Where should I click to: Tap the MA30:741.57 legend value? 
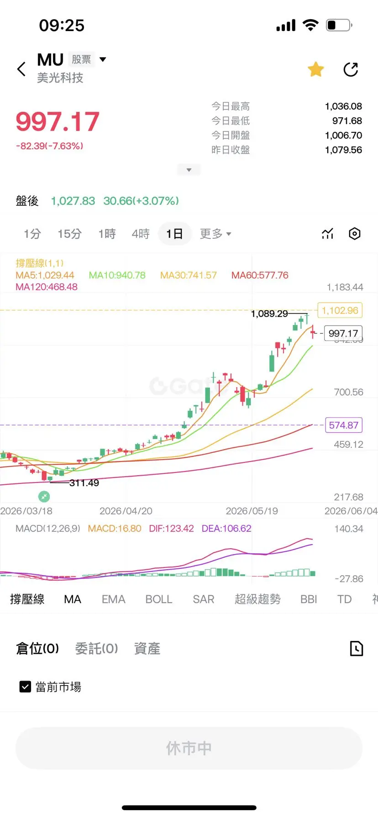[x=188, y=275]
